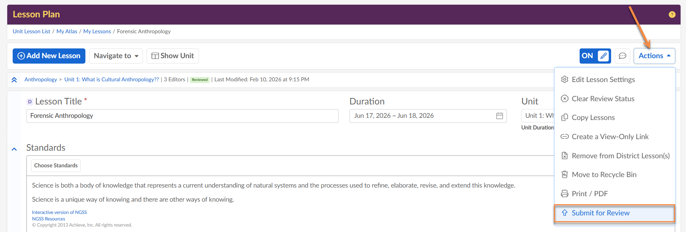Image resolution: width=686 pixels, height=232 pixels.
Task: Select Move to Recycle Bin
Action: click(604, 175)
